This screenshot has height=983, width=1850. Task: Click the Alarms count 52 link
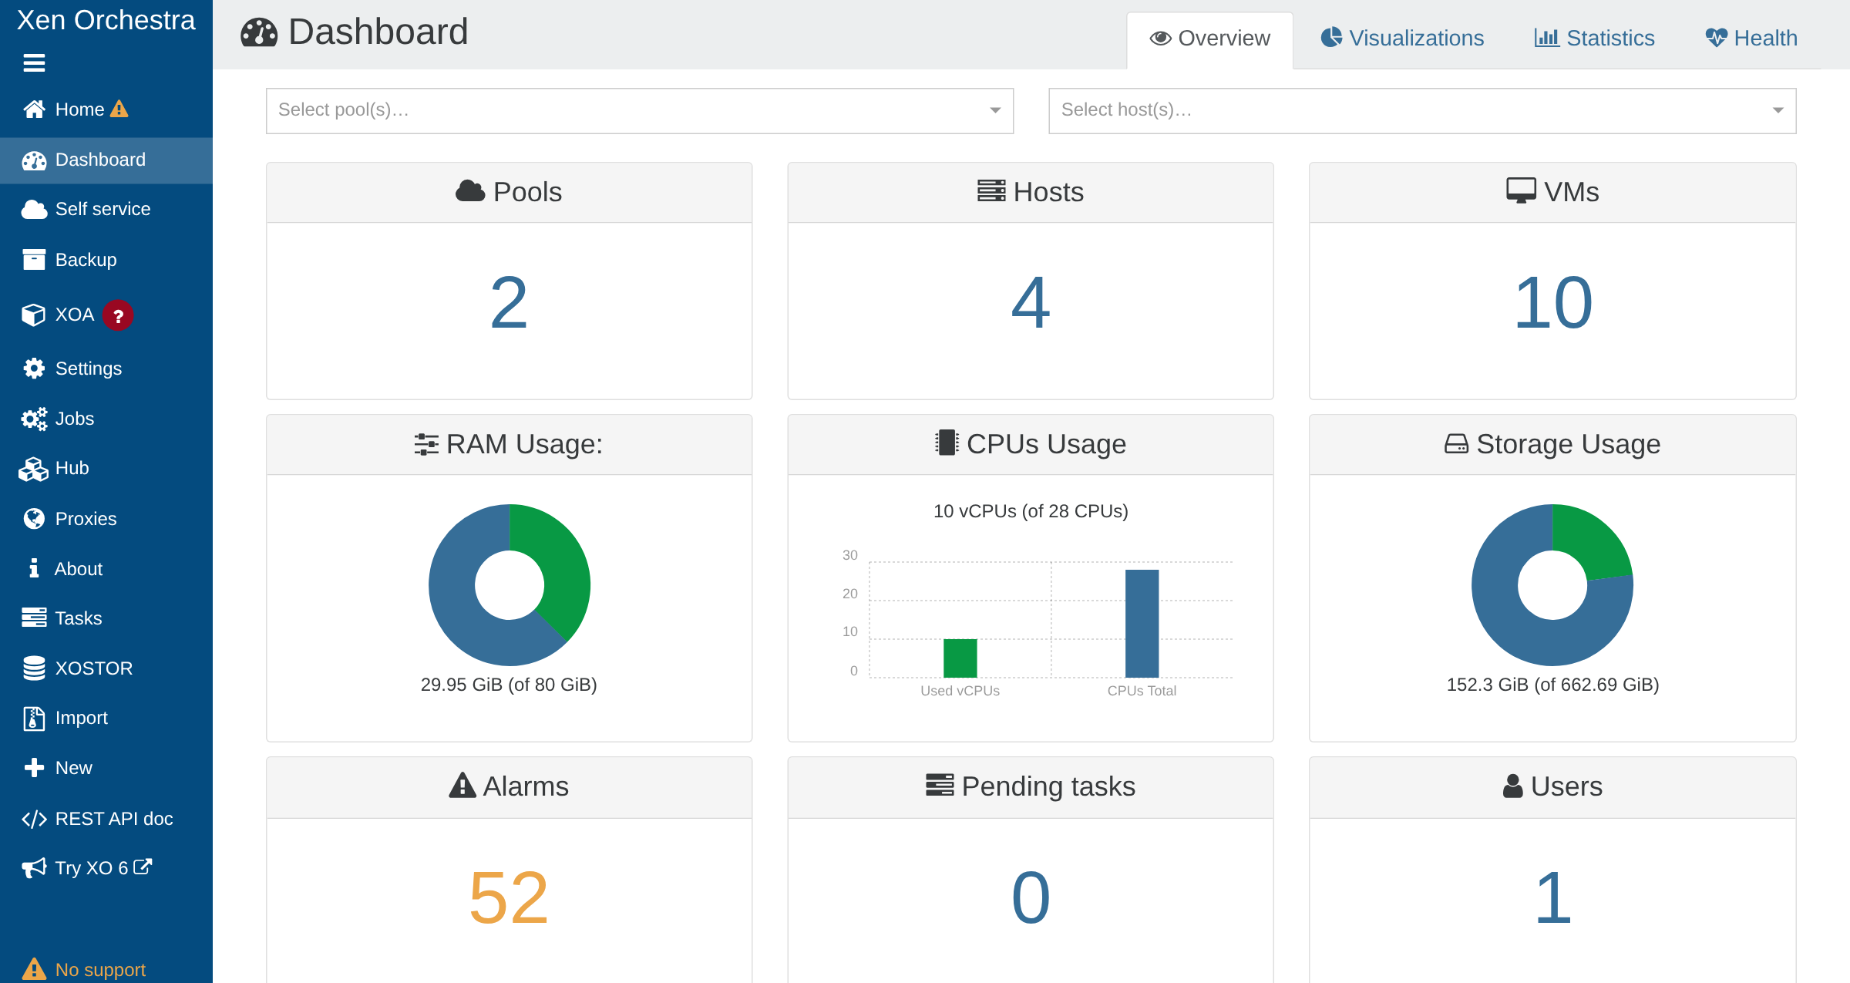509,898
